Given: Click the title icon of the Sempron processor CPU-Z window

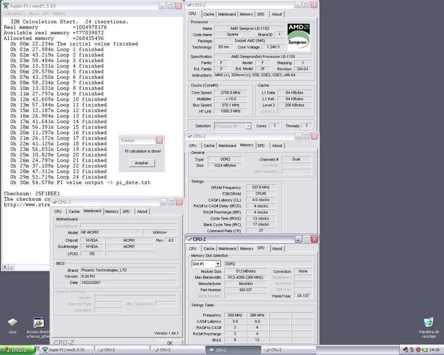Looking at the screenshot, I should click(x=189, y=5).
